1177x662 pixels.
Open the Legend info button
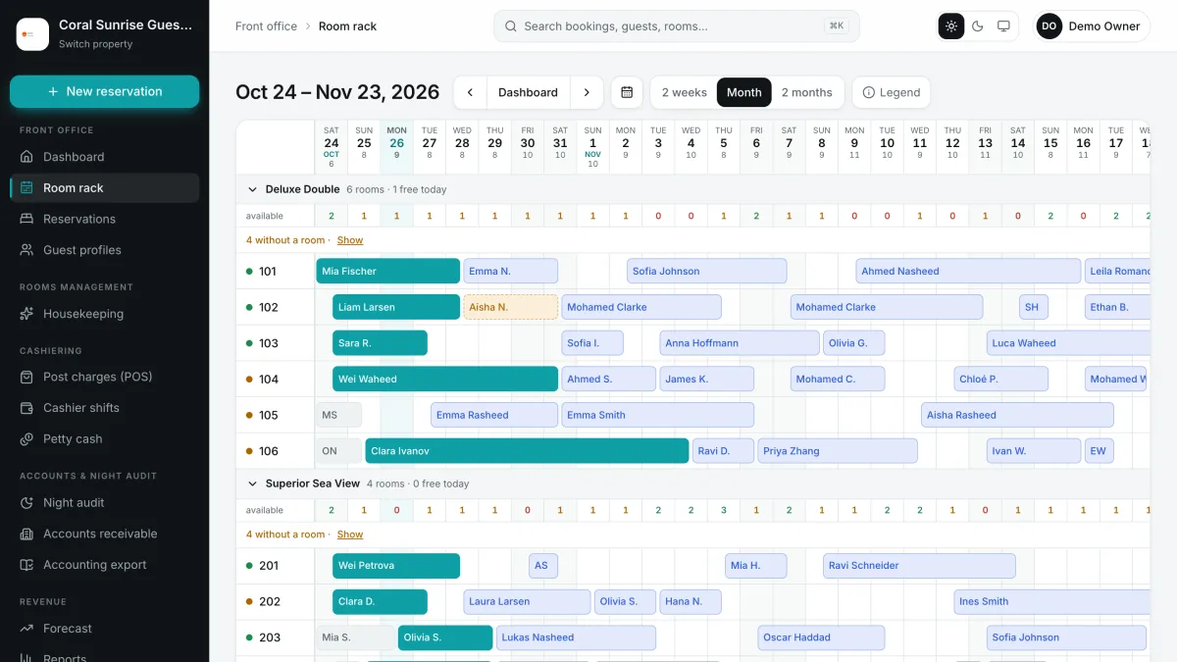pos(891,92)
